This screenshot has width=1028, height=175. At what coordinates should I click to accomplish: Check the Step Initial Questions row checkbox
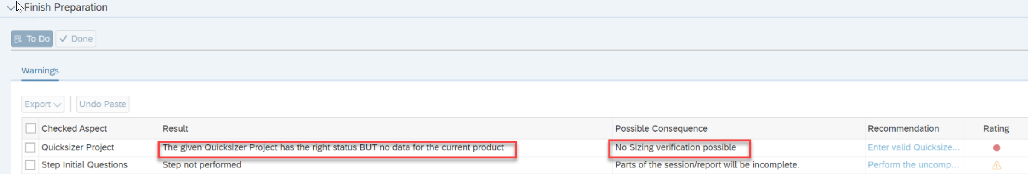pyautogui.click(x=30, y=165)
